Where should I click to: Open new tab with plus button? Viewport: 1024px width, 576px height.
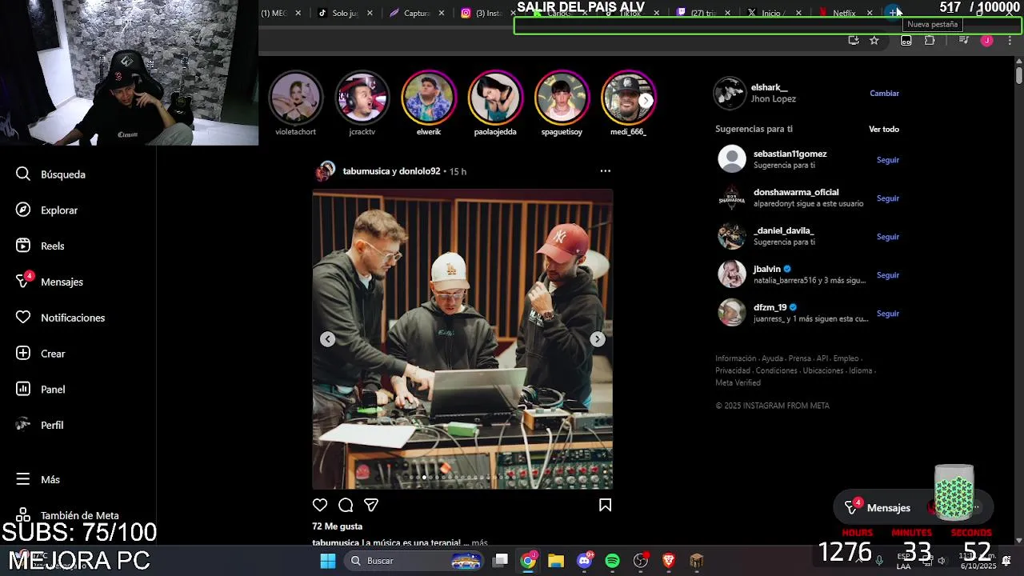(894, 12)
